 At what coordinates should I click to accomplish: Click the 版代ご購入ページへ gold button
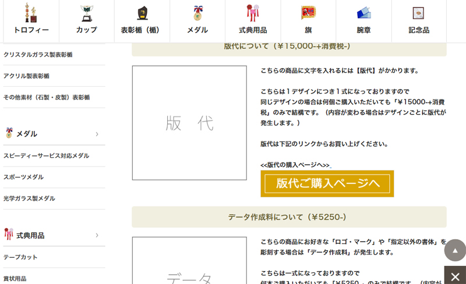tap(327, 183)
